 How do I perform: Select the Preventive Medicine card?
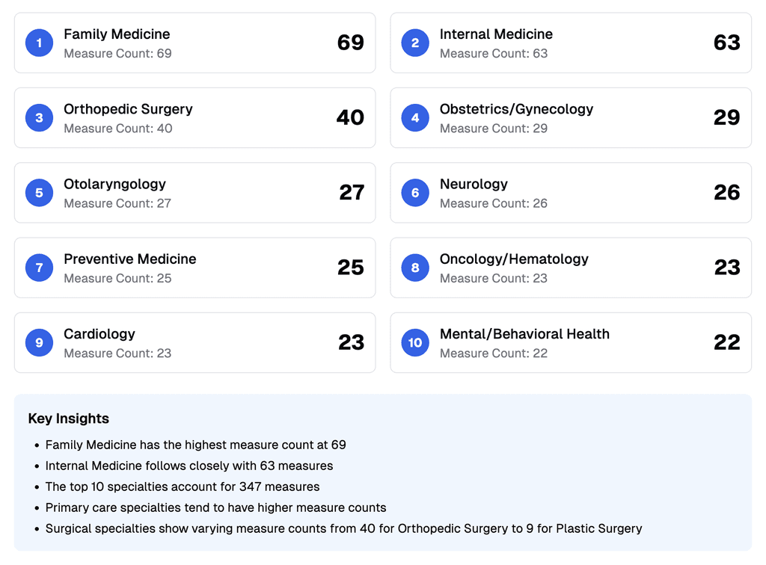coord(194,267)
